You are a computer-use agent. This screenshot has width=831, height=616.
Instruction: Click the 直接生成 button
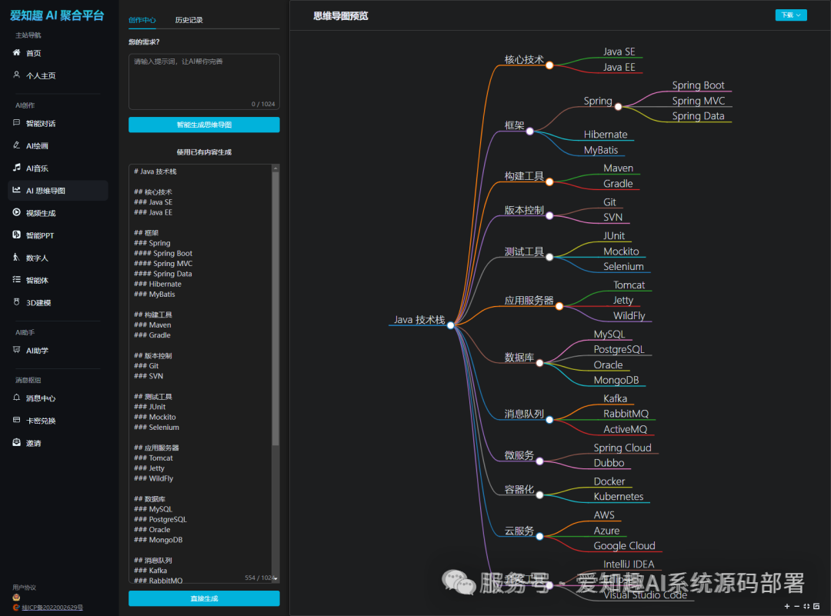click(204, 598)
